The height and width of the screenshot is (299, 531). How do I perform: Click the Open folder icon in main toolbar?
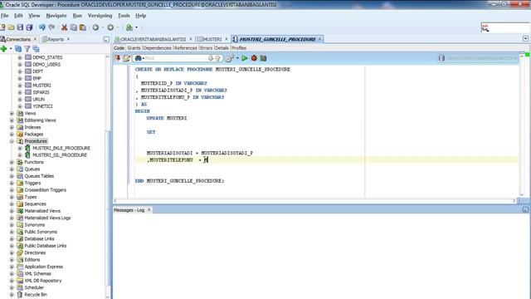(x=11, y=27)
